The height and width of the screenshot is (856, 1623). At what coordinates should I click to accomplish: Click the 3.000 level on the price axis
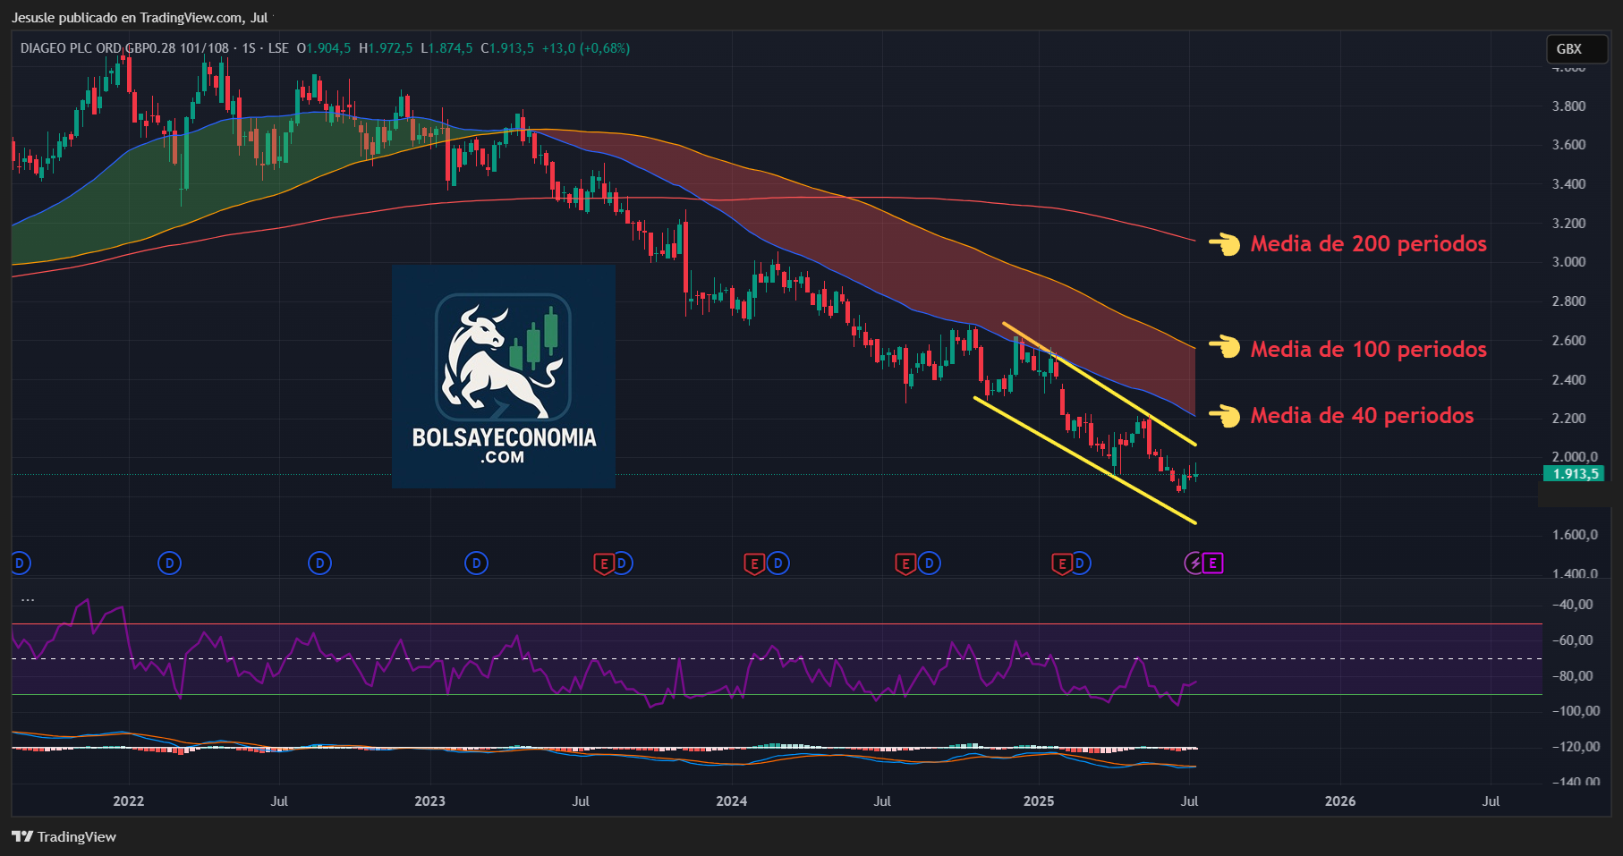coord(1568,262)
